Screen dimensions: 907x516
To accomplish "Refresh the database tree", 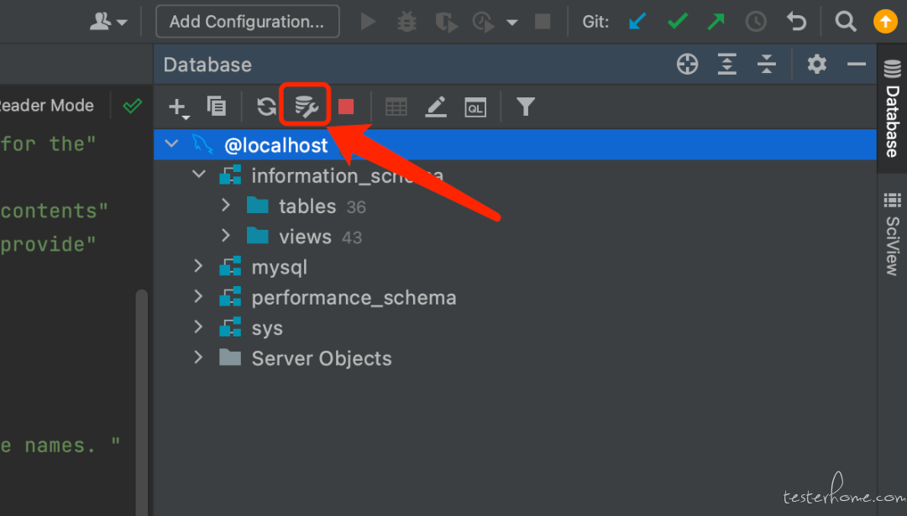I will [x=266, y=107].
